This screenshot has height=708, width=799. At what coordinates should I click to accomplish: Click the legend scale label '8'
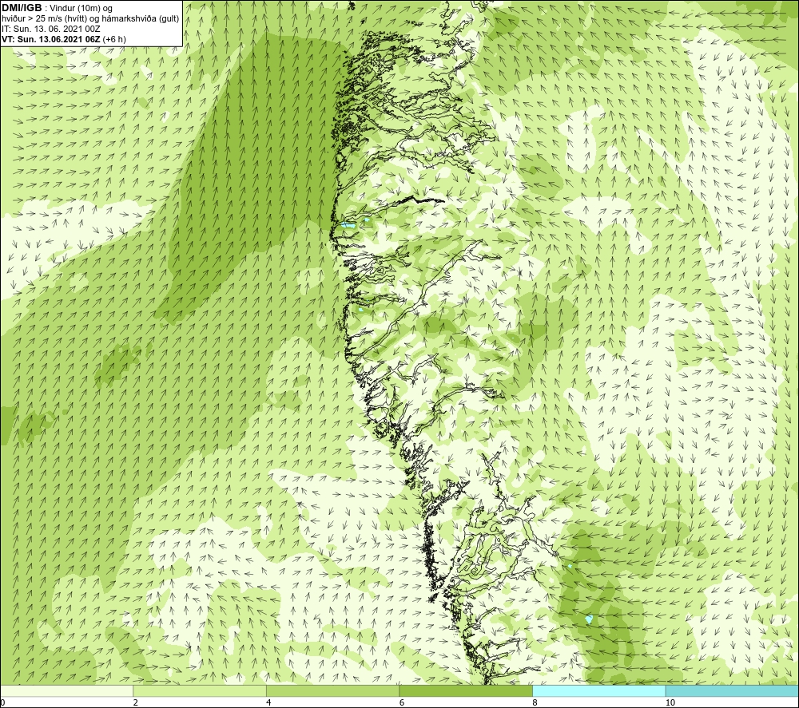tap(535, 702)
